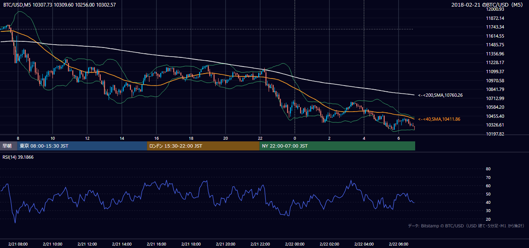
Task: Click the date label 2/21 12:00
Action: (x=87, y=244)
